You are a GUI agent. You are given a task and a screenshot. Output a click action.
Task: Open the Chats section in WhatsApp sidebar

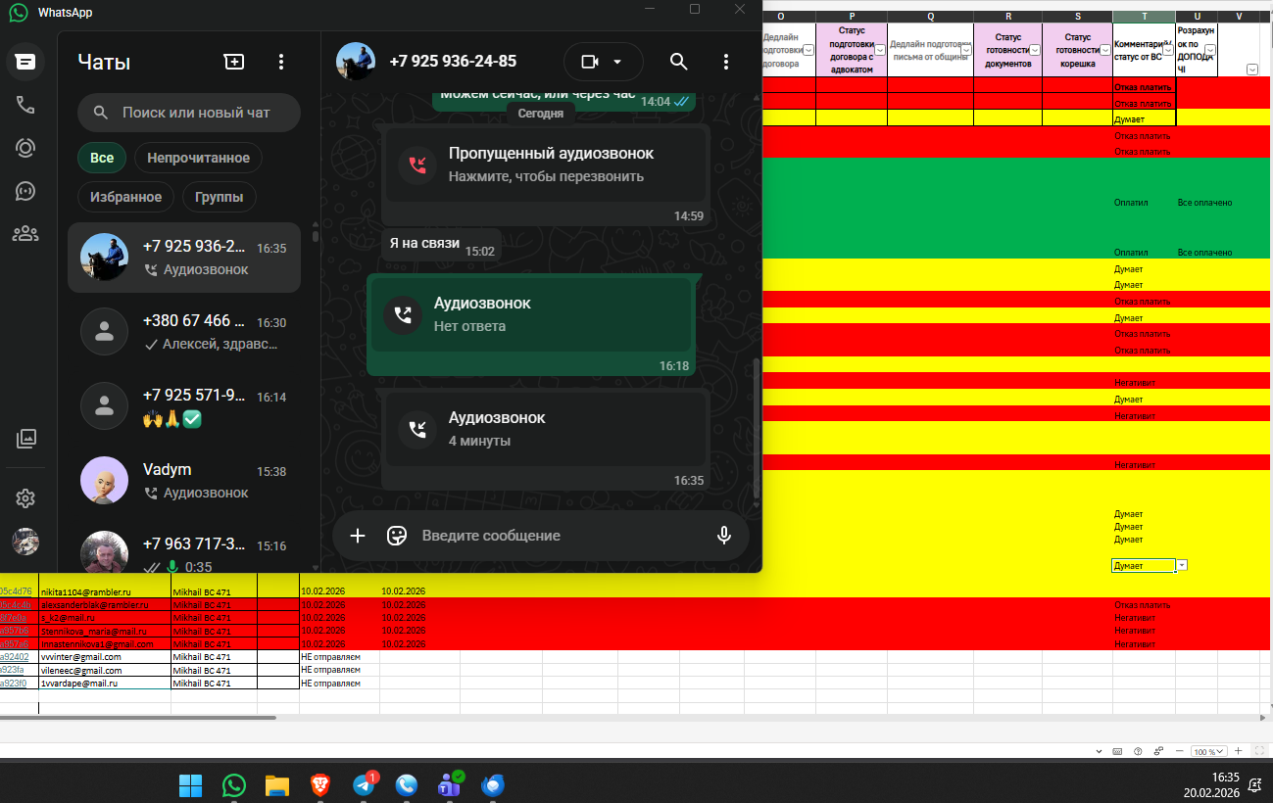pos(25,62)
